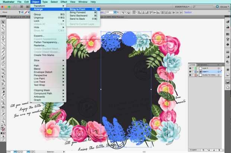Select the Line Segment tool
Screen dimensions: 231x153
tap(3, 44)
